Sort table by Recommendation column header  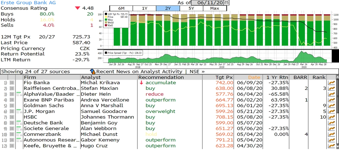pyautogui.click(x=170, y=77)
